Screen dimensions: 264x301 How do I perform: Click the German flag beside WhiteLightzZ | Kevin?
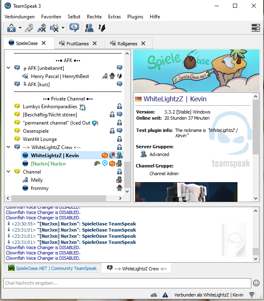tap(138, 99)
